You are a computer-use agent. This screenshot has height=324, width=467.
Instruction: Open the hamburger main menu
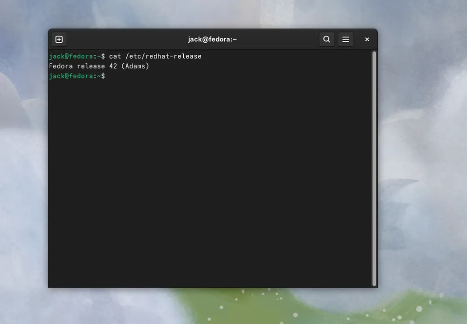[x=346, y=39]
